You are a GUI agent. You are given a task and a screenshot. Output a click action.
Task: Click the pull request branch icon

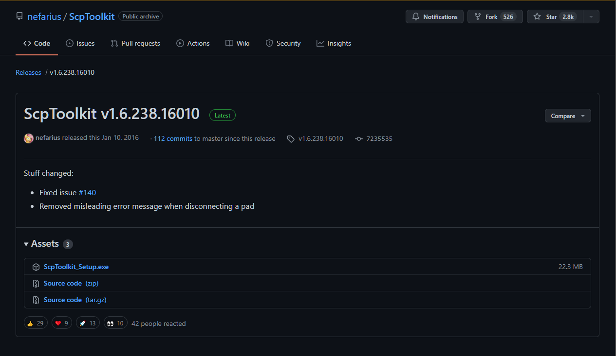(114, 43)
